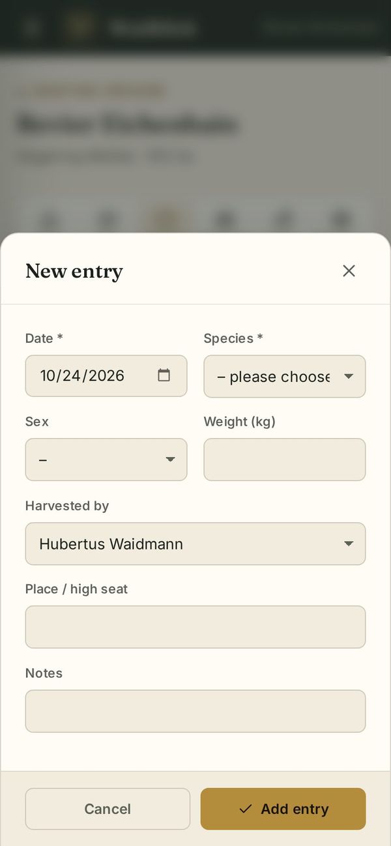Image resolution: width=391 pixels, height=846 pixels.
Task: Select the year segment 2026 in date
Action: [106, 375]
